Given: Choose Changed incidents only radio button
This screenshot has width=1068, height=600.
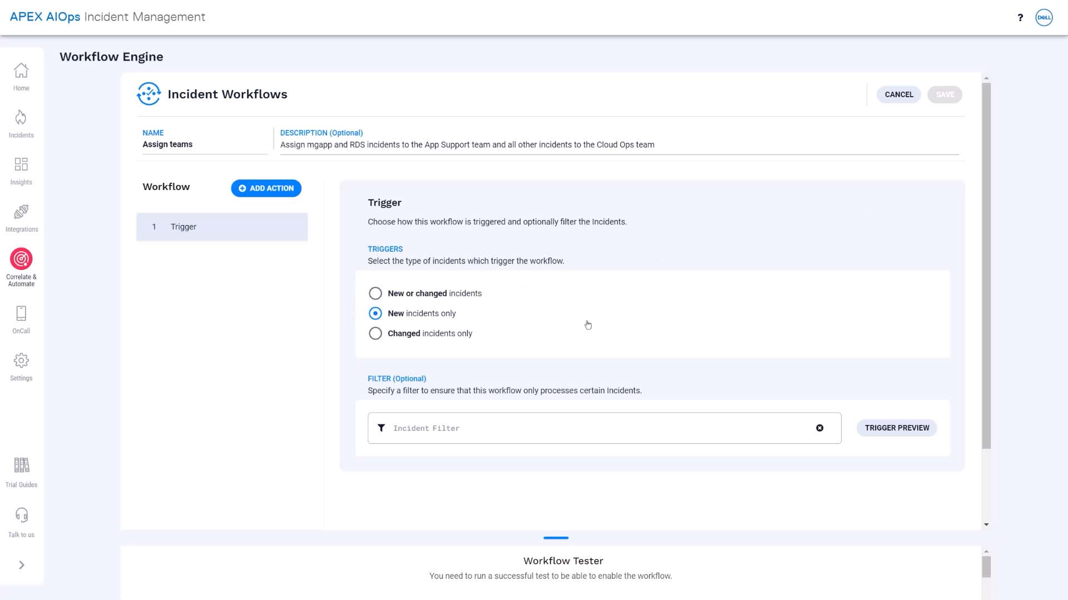Looking at the screenshot, I should (375, 333).
